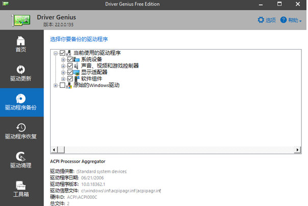Expand the 系统设备 tree node
308x206 pixels.
(63, 59)
